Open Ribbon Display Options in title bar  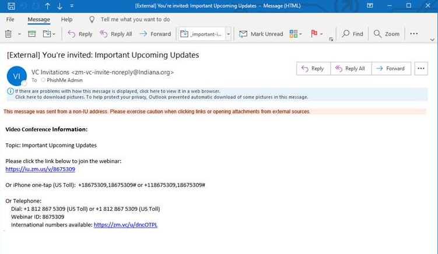pos(370,6)
